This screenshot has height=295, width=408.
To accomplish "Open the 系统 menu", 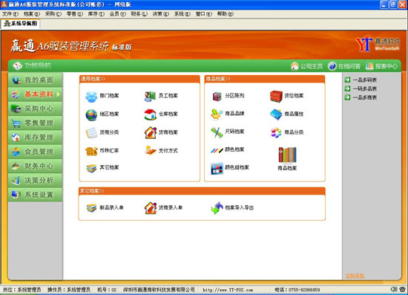I will 182,14.
